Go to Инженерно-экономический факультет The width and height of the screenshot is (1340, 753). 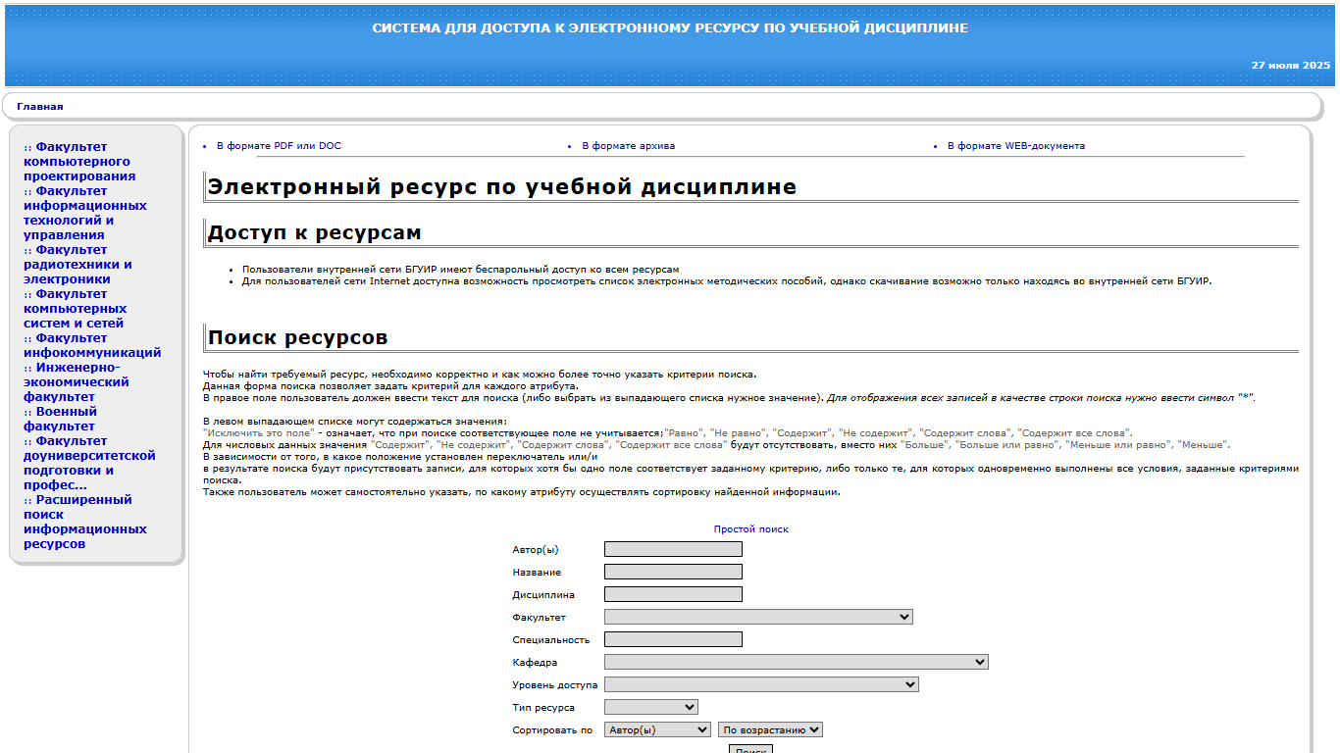click(77, 382)
